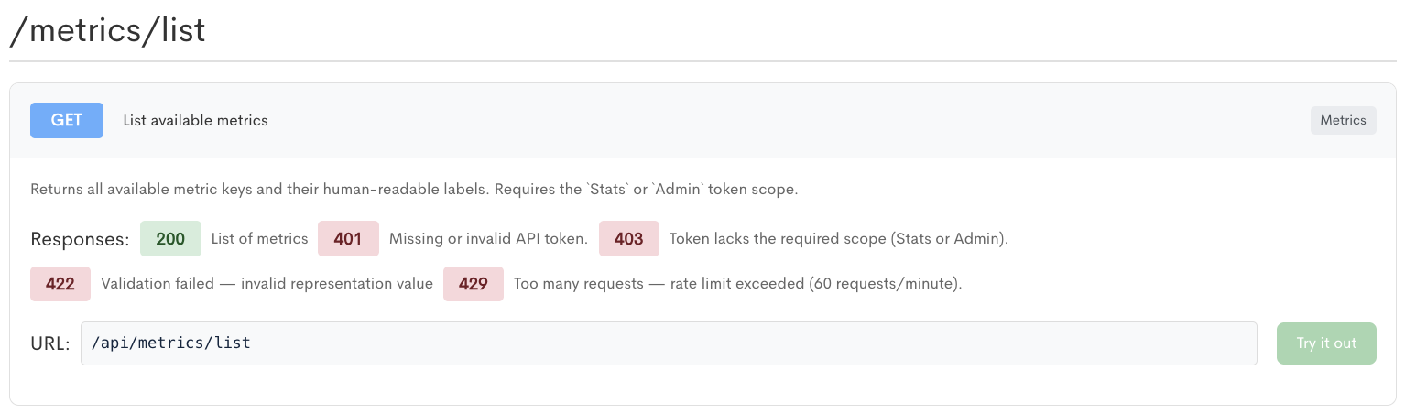
Task: Click the 'Try it out' button
Action: pyautogui.click(x=1326, y=343)
